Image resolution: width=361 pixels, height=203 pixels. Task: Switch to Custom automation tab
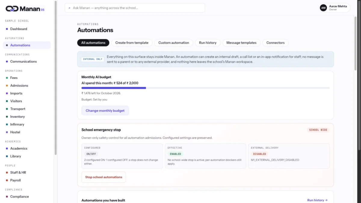pyautogui.click(x=174, y=43)
